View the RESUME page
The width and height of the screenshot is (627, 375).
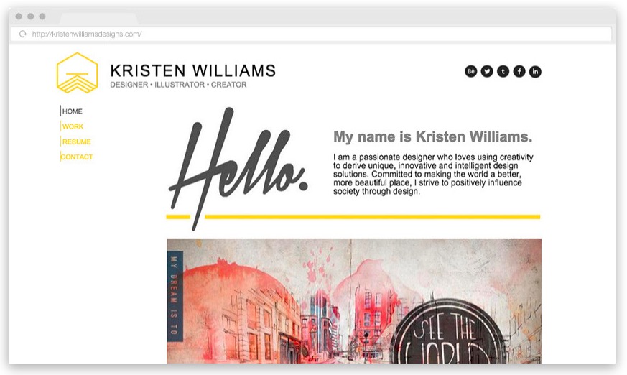click(x=76, y=142)
